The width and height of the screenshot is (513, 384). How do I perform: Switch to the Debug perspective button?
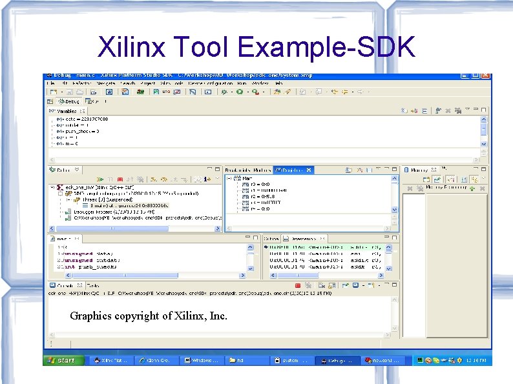[68, 101]
